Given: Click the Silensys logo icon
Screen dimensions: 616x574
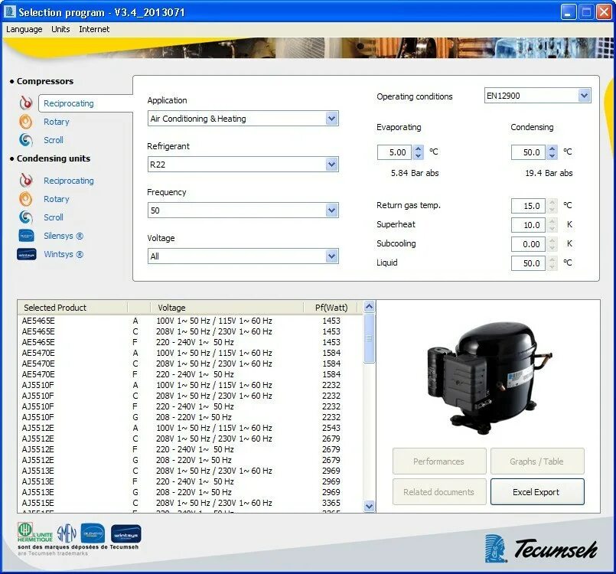Looking at the screenshot, I should coord(26,236).
